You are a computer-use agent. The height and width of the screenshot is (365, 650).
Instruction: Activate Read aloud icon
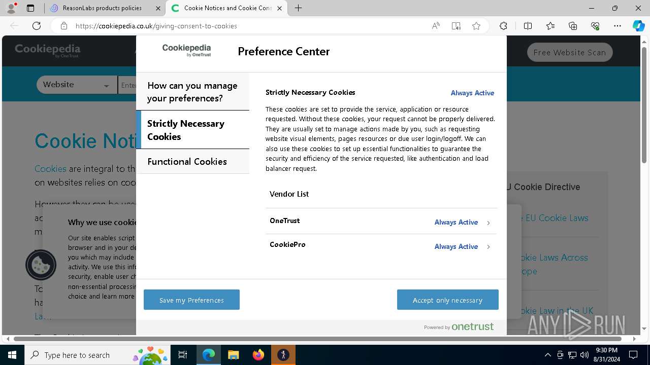tap(436, 26)
